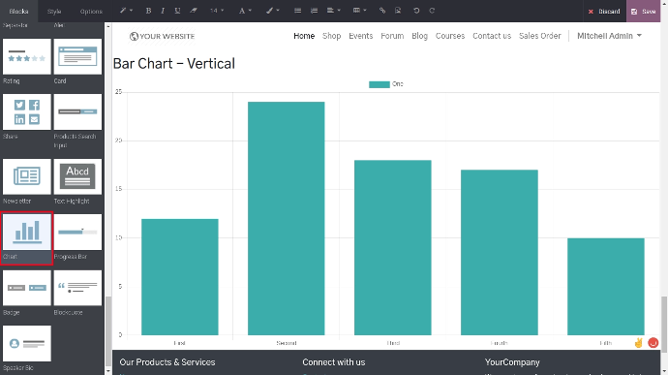The height and width of the screenshot is (375, 668).
Task: Click the red smiley face icon
Action: 653,343
